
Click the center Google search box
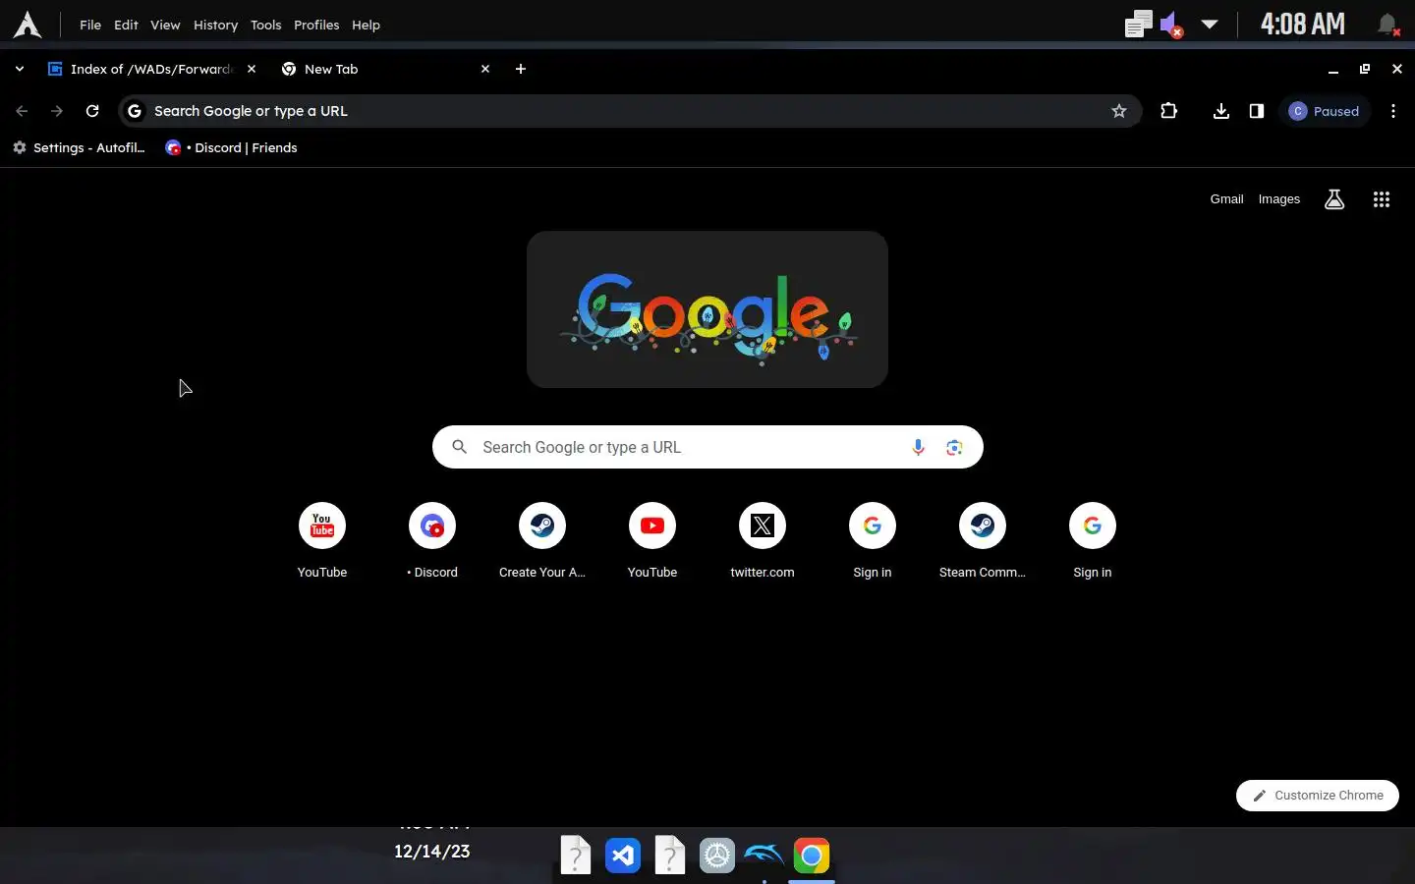[707, 447]
